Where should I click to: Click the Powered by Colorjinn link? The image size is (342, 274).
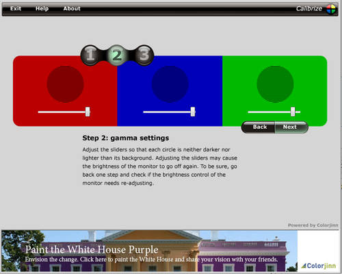tap(313, 225)
